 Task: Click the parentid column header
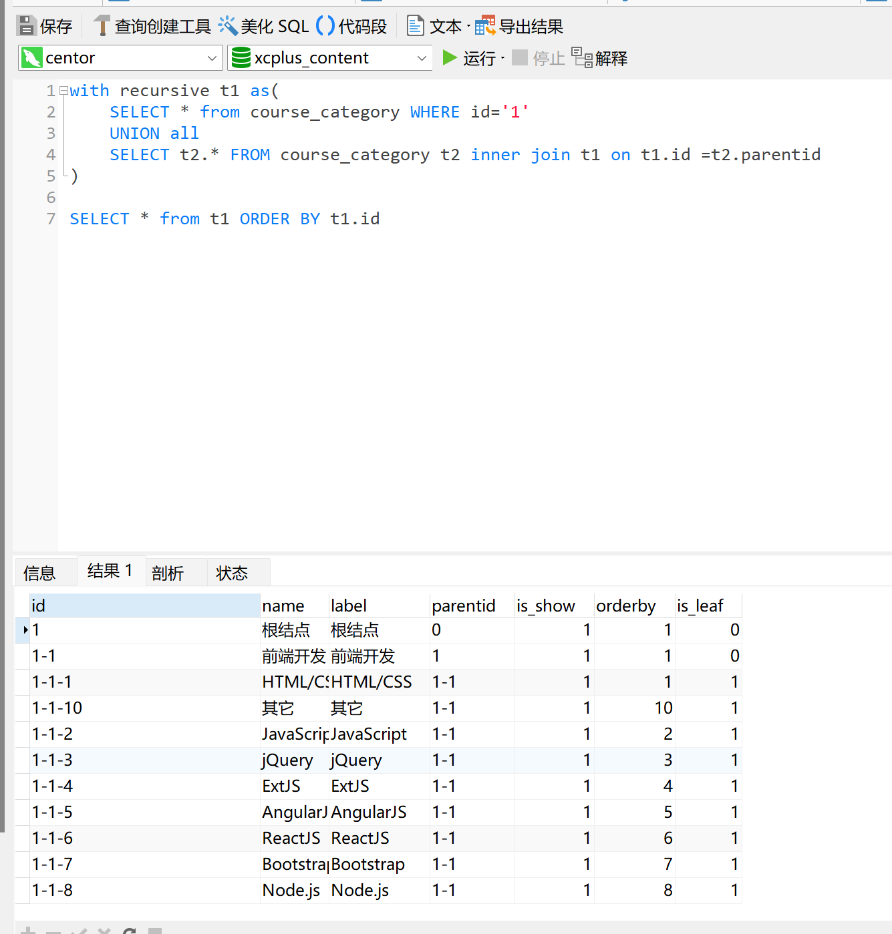pyautogui.click(x=464, y=606)
